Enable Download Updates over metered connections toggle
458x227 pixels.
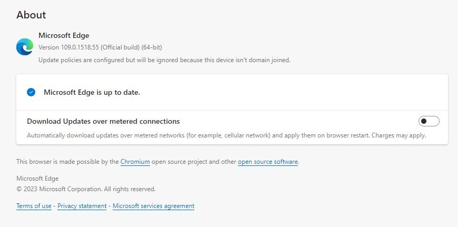click(429, 122)
